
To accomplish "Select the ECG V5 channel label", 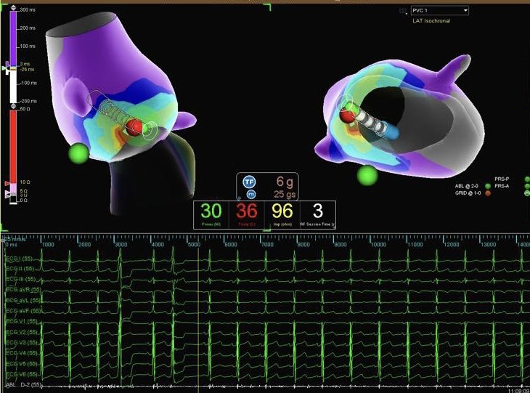I will point(22,364).
